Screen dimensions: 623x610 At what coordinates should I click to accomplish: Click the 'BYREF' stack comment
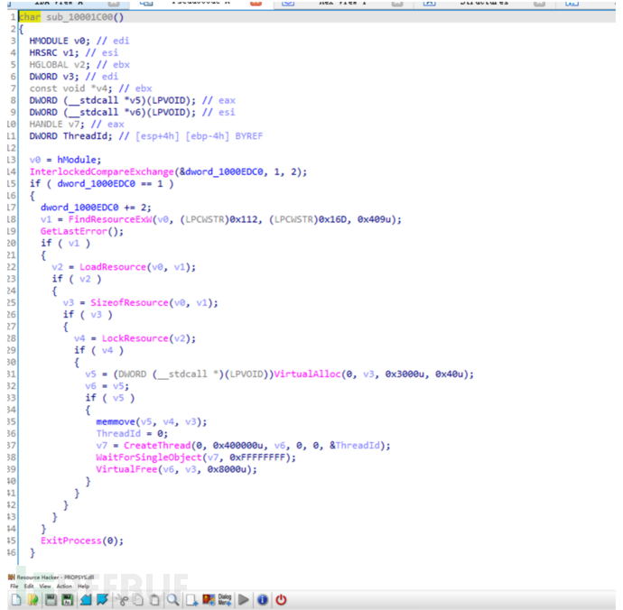(x=249, y=136)
